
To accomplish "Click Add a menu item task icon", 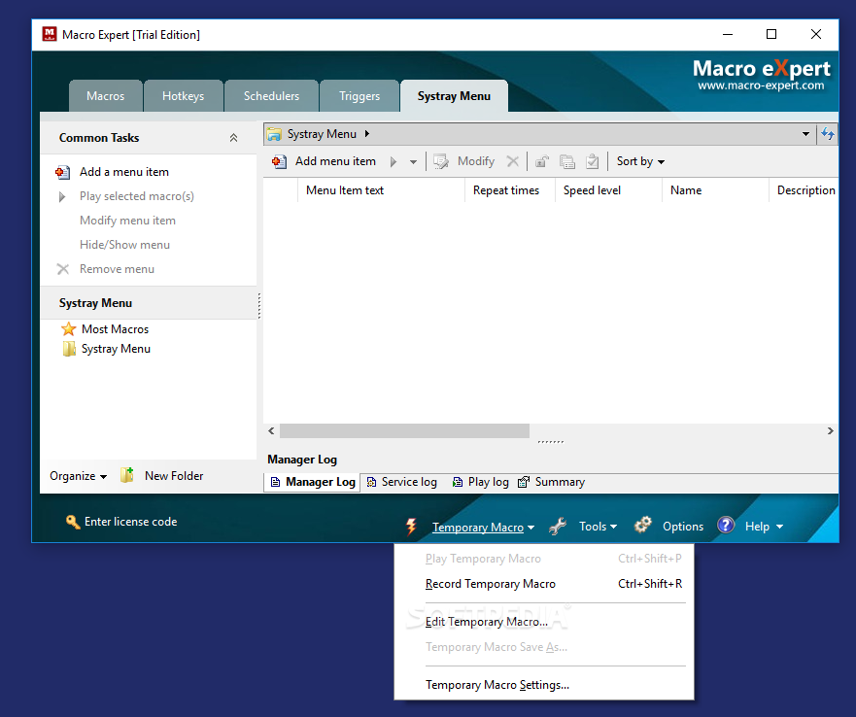I will (63, 173).
